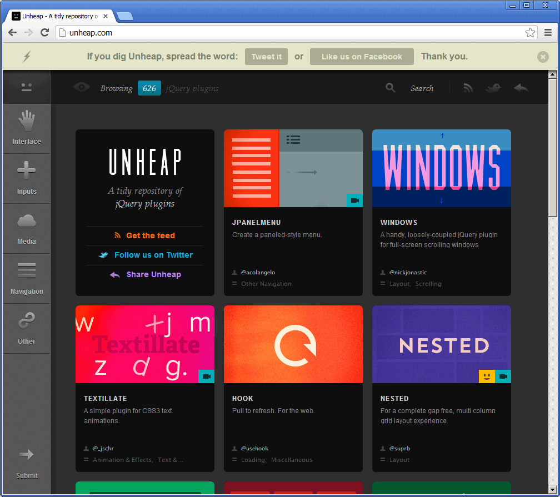Open the HOOK card title
The image size is (560, 497).
click(242, 399)
